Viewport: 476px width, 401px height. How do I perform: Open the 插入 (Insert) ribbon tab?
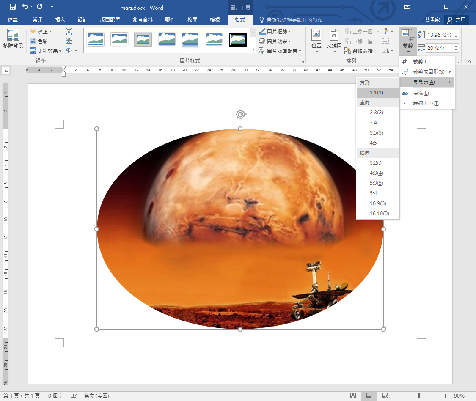click(60, 20)
